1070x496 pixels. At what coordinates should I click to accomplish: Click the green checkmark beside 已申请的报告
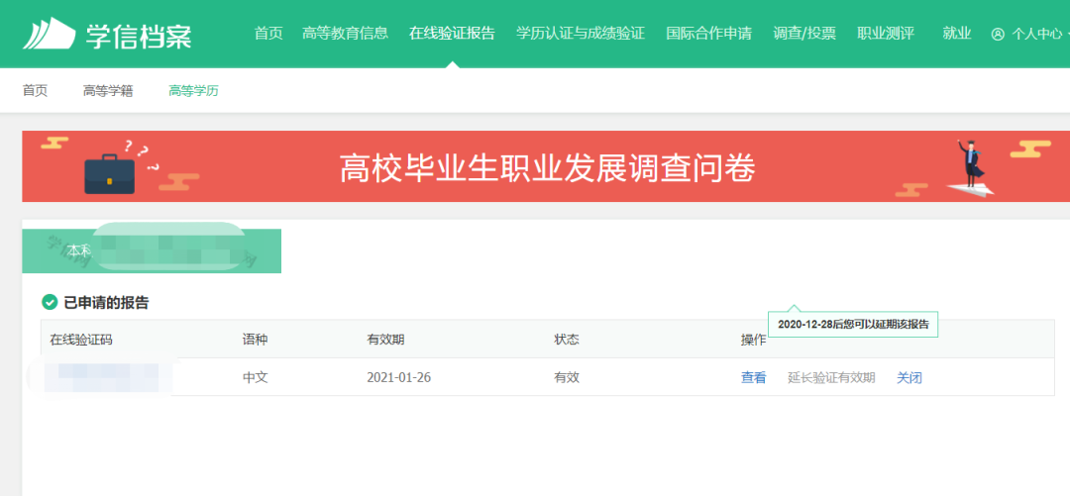(50, 302)
